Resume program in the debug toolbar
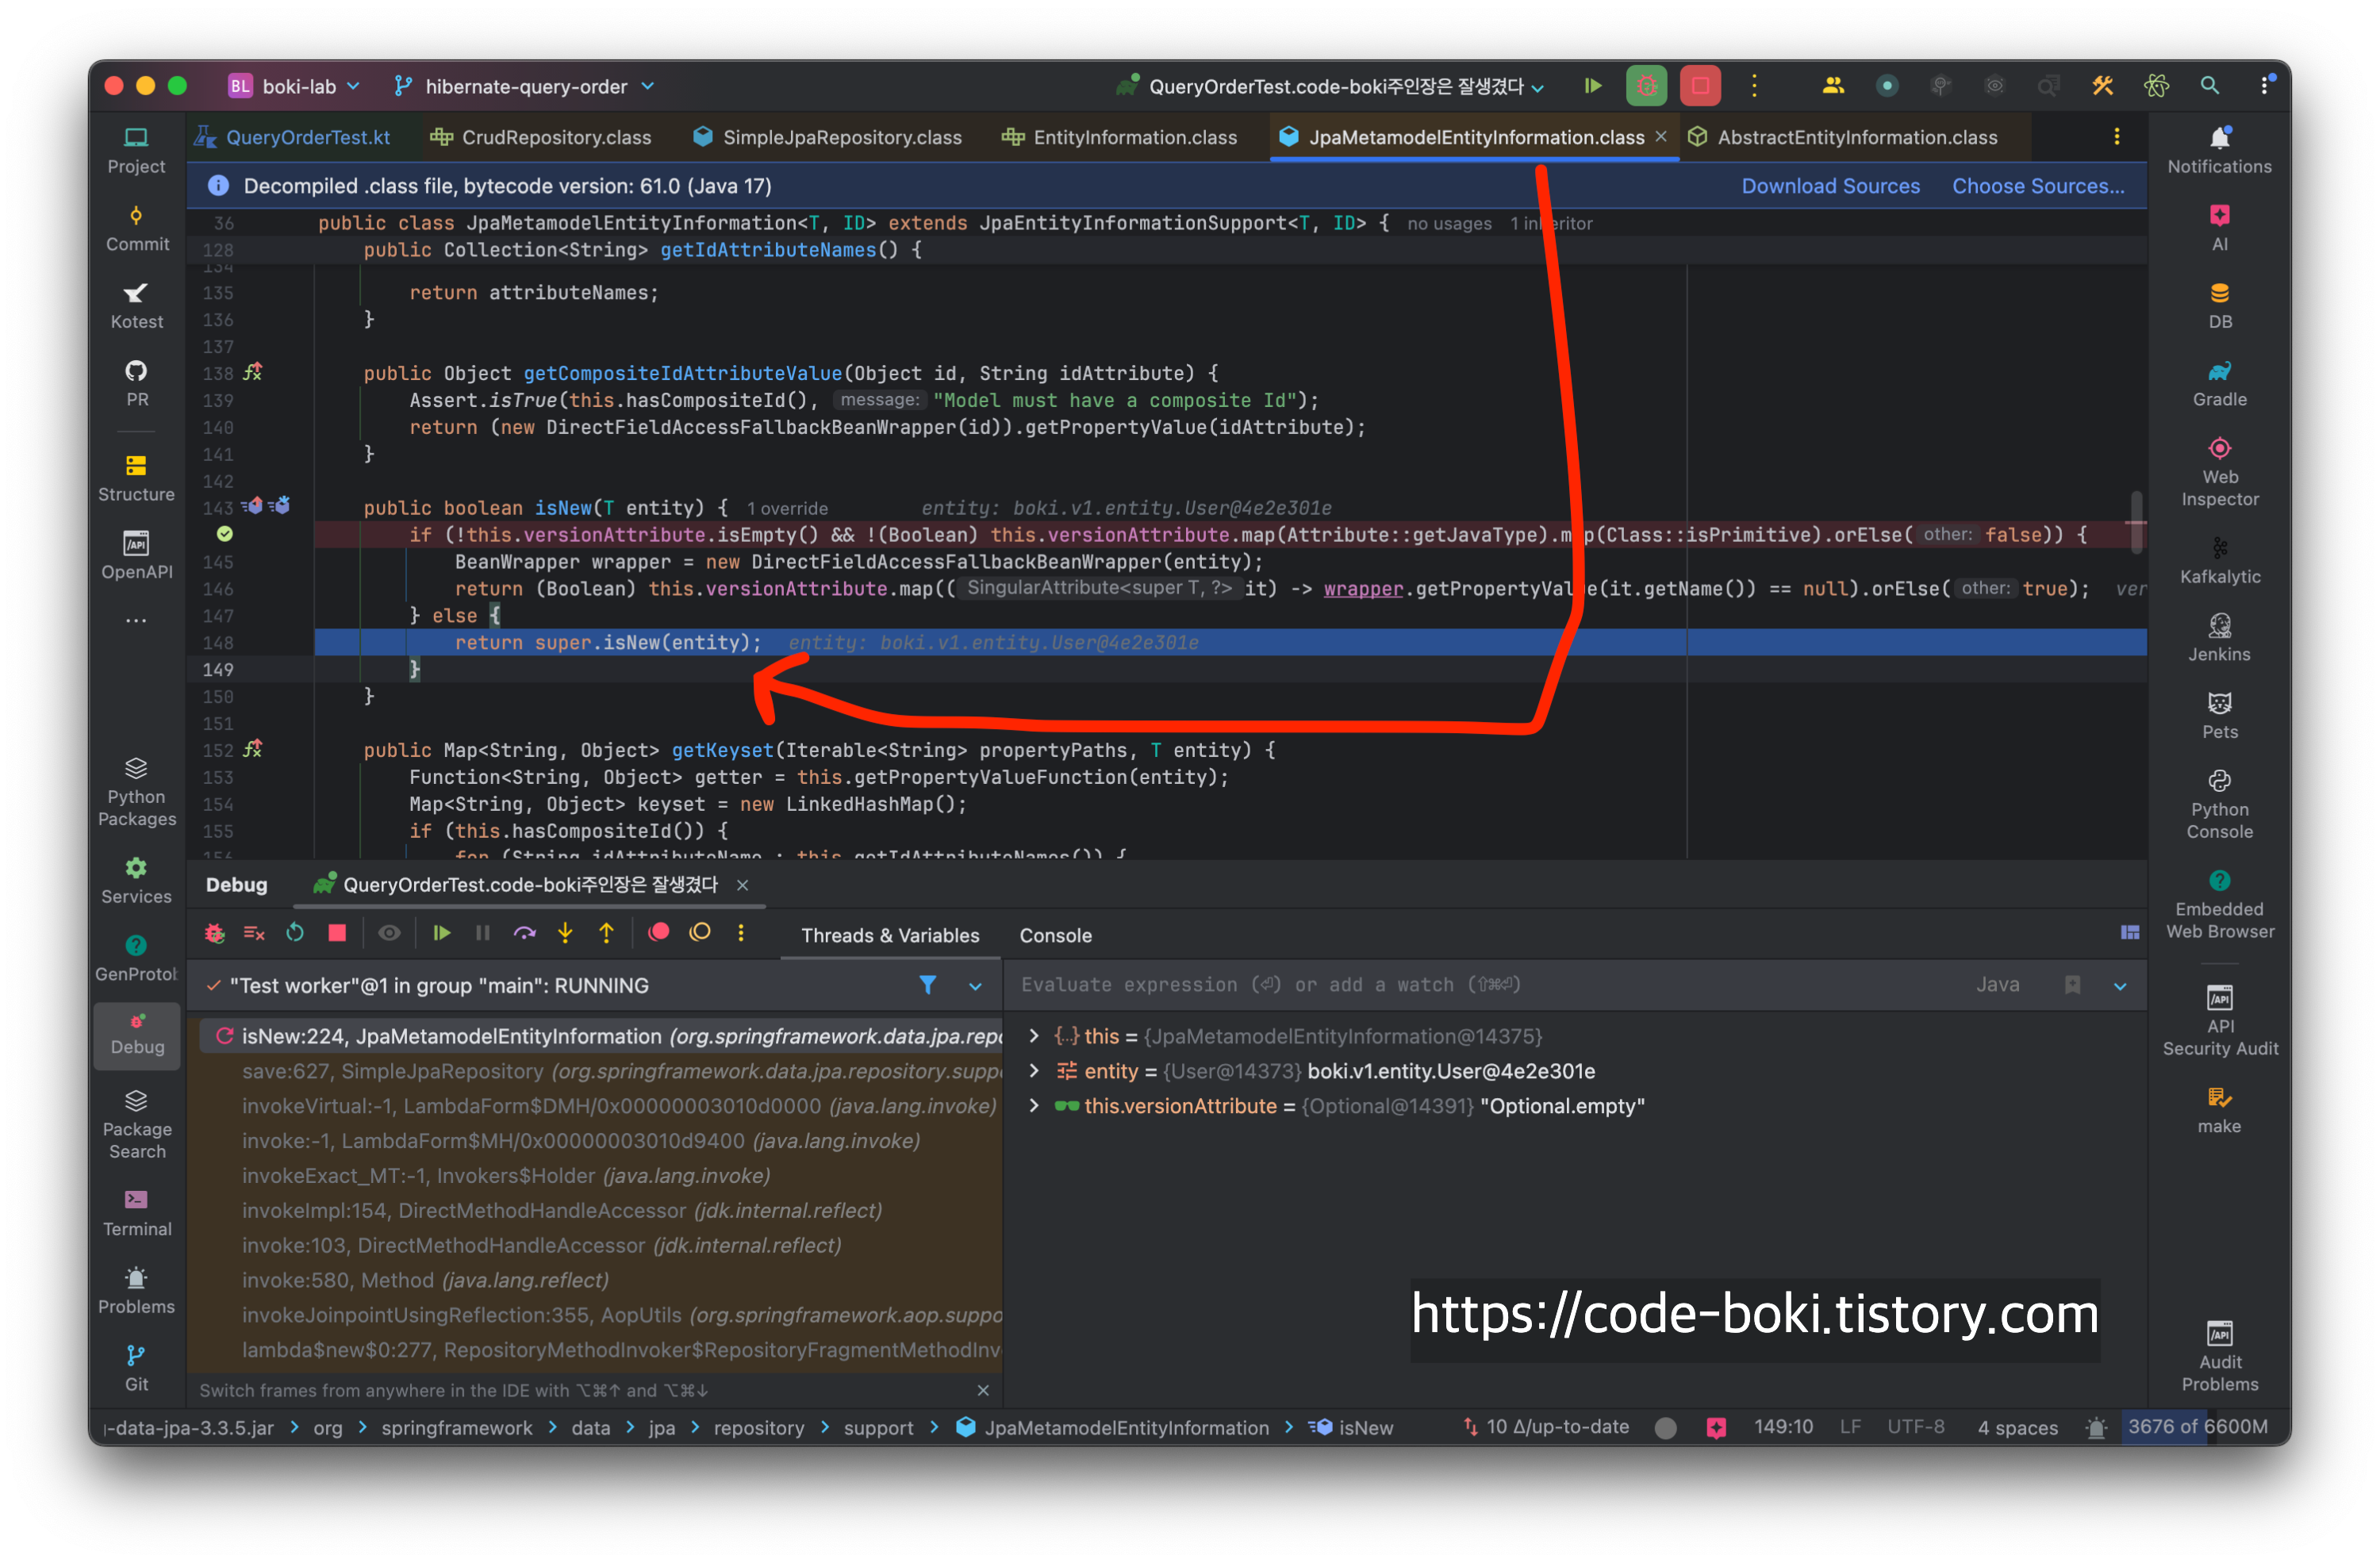Viewport: 2380px width, 1563px height. [441, 933]
